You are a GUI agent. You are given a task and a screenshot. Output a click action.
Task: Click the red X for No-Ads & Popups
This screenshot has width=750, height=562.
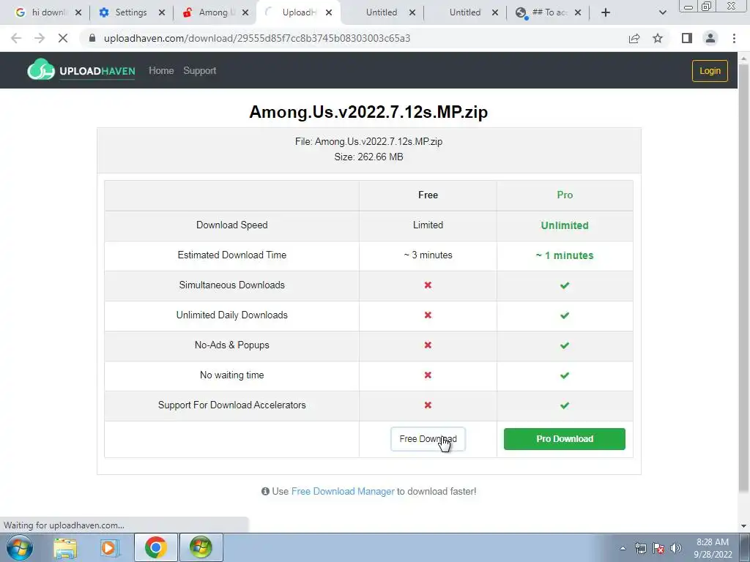[428, 345]
